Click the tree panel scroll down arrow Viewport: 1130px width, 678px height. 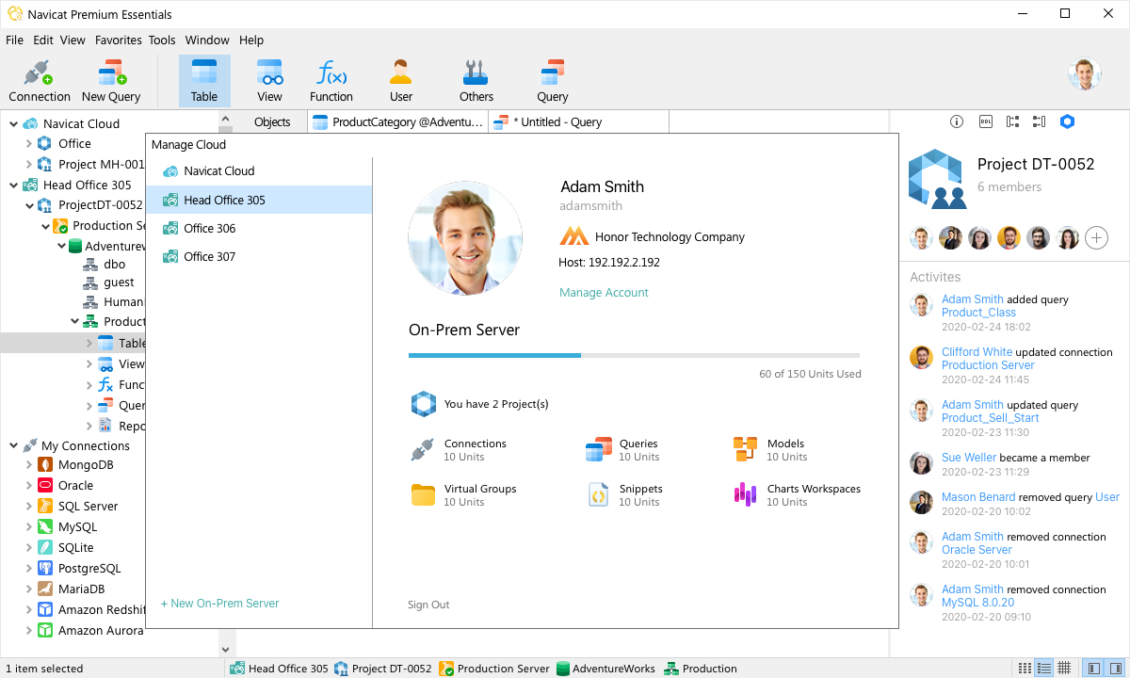point(225,649)
